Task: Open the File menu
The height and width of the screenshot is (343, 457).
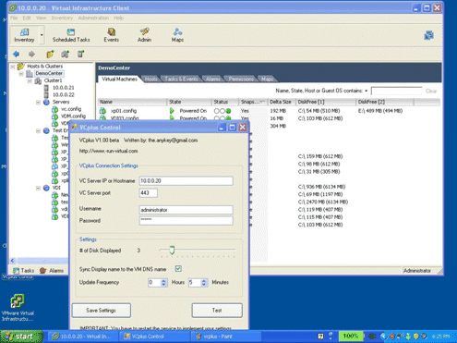Action: tap(14, 18)
